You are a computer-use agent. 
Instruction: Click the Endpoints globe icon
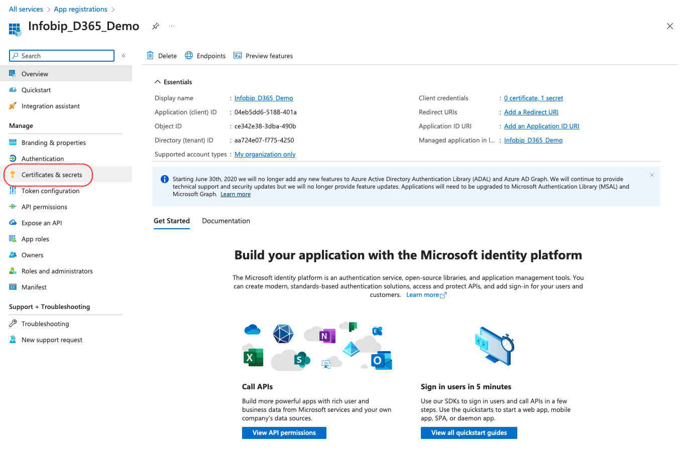[x=189, y=55]
